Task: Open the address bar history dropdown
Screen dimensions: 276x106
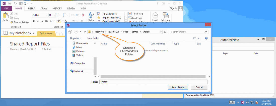Action: tap(161, 32)
